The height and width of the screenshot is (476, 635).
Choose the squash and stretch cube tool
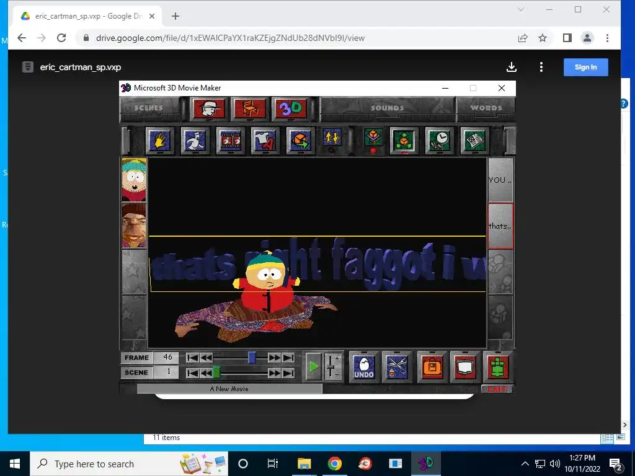373,138
